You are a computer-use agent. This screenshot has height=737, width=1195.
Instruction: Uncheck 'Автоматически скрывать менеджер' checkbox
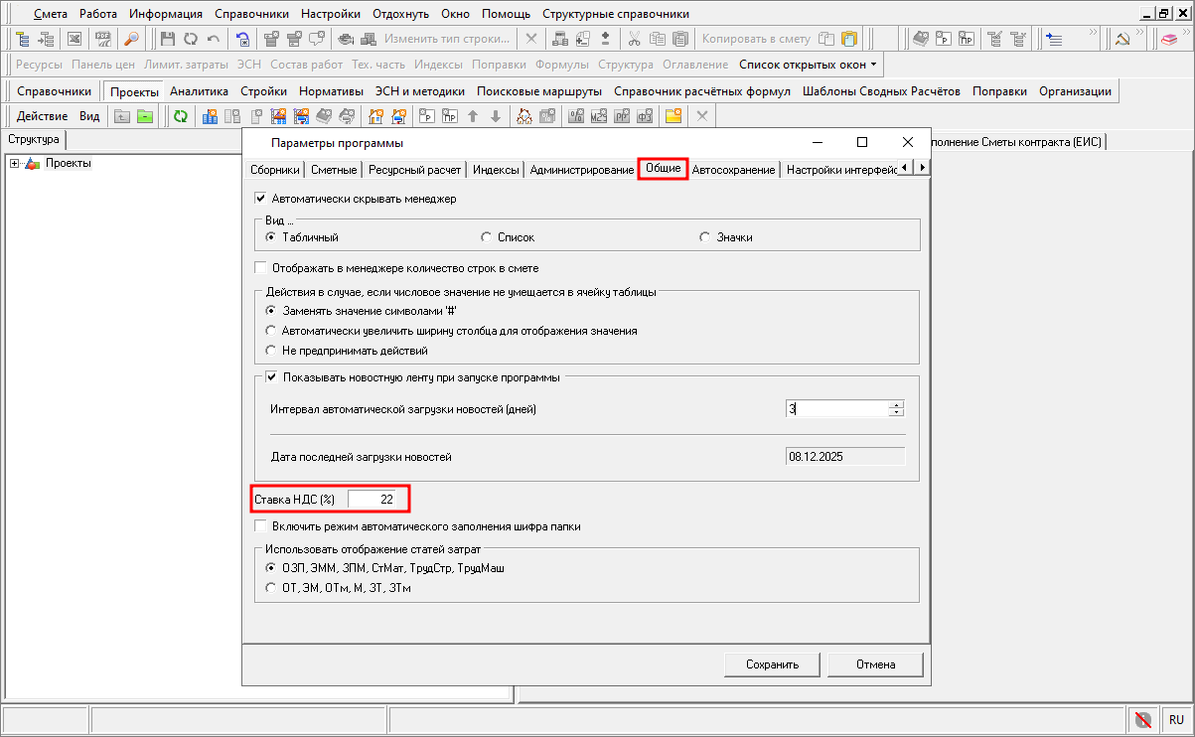[261, 199]
